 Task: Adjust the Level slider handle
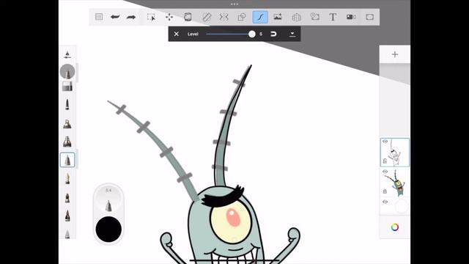pos(252,34)
